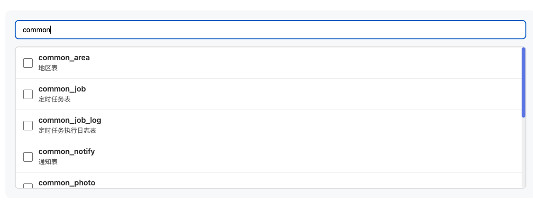Click the 地区表 description text
Screen dimensions: 533x201
point(48,68)
